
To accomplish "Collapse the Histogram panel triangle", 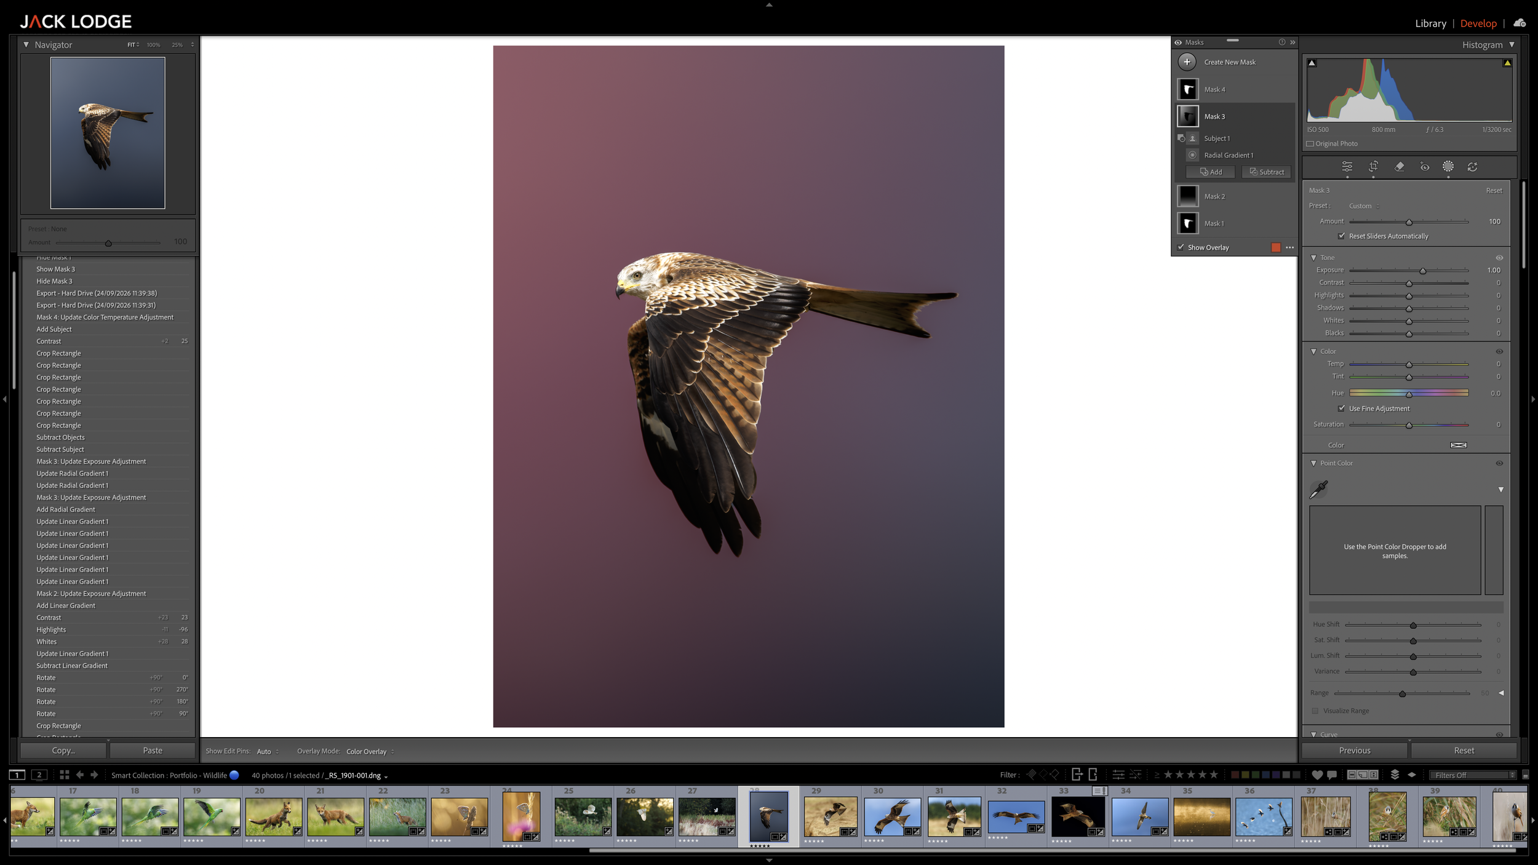I will click(1512, 45).
